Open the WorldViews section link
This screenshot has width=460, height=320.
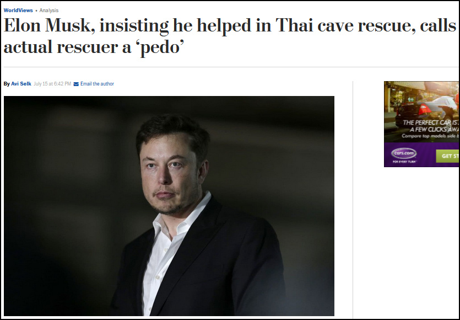(18, 10)
